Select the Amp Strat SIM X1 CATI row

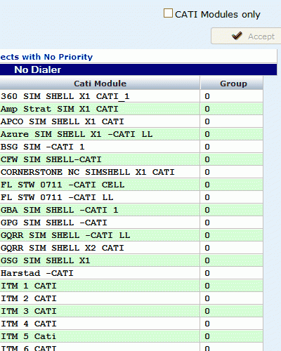131,109
